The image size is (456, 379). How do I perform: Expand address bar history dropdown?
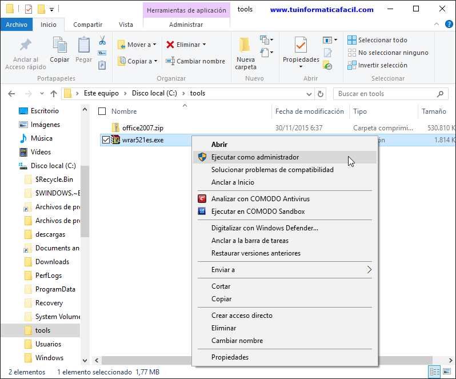point(309,94)
